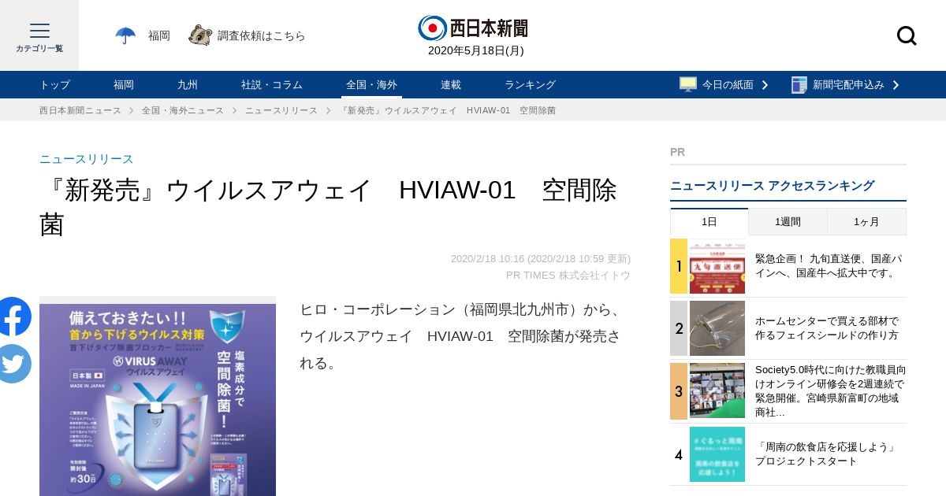Click ニュースリリース アクセスランキング heading
Viewport: 946px width, 496px height.
click(773, 186)
